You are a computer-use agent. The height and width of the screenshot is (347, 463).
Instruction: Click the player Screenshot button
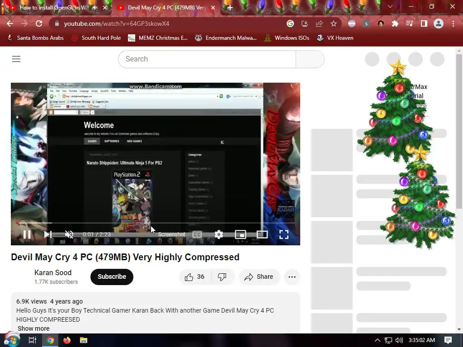pyautogui.click(x=171, y=234)
